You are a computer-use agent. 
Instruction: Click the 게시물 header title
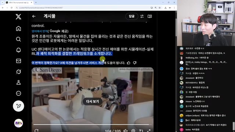pyautogui.click(x=50, y=16)
